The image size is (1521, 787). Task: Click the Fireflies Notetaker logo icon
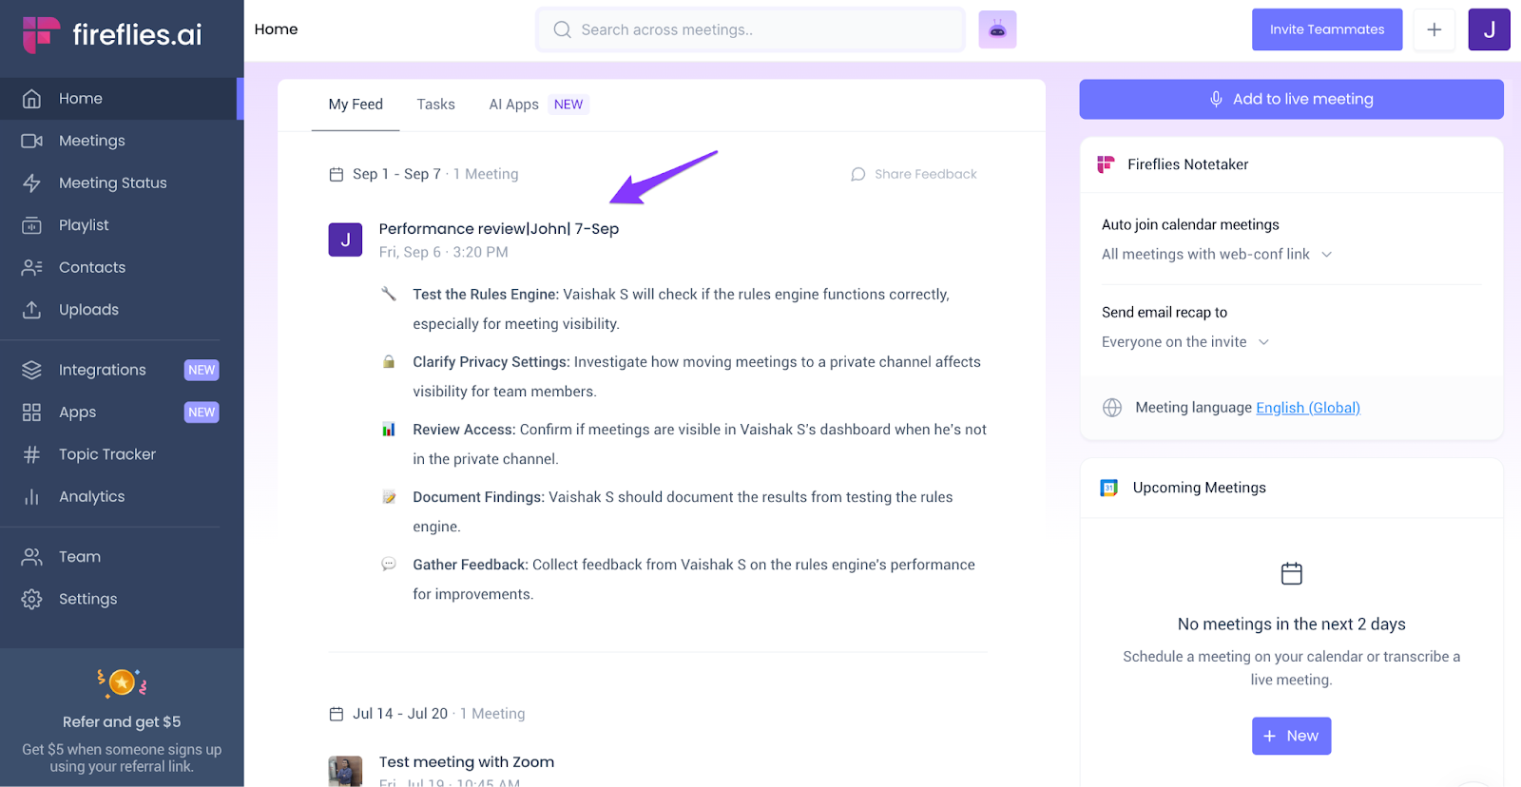click(1106, 164)
